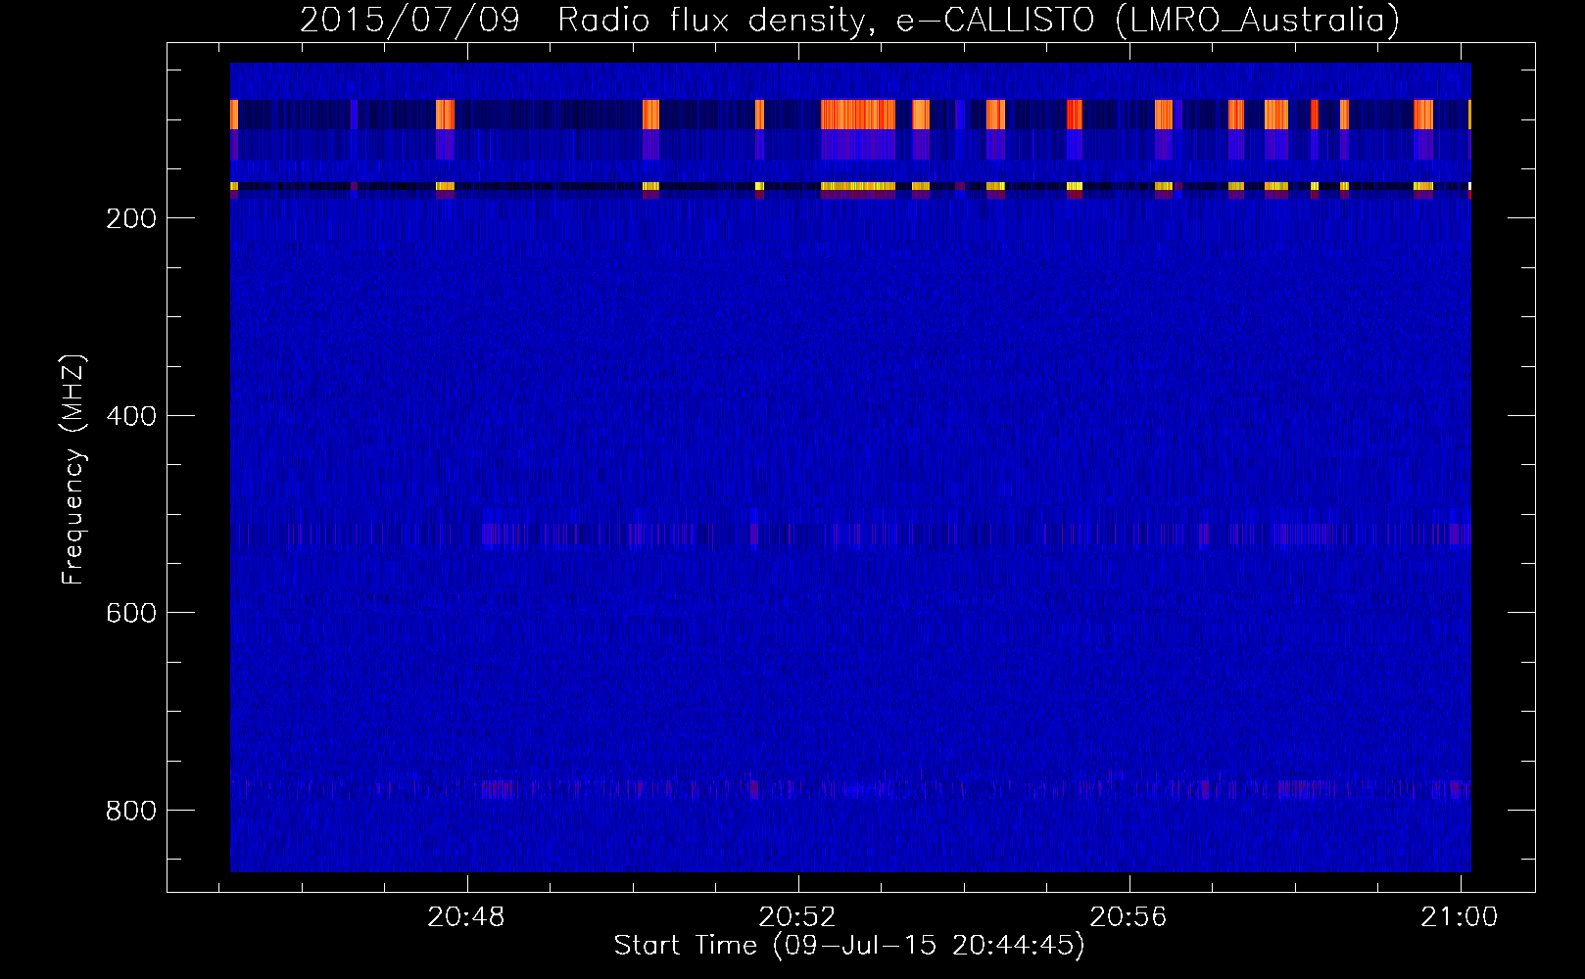Click the 21:00 time tick label
The width and height of the screenshot is (1585, 979).
(1461, 917)
